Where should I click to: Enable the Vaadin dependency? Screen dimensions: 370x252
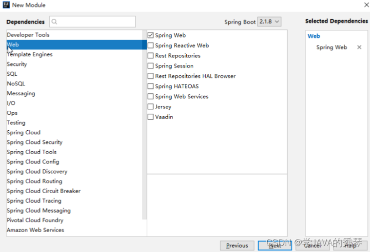pyautogui.click(x=151, y=117)
